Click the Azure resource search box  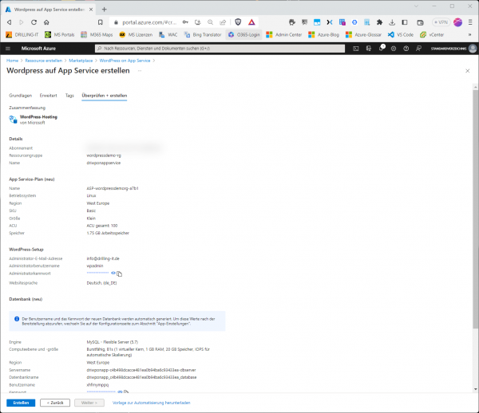tap(220, 49)
